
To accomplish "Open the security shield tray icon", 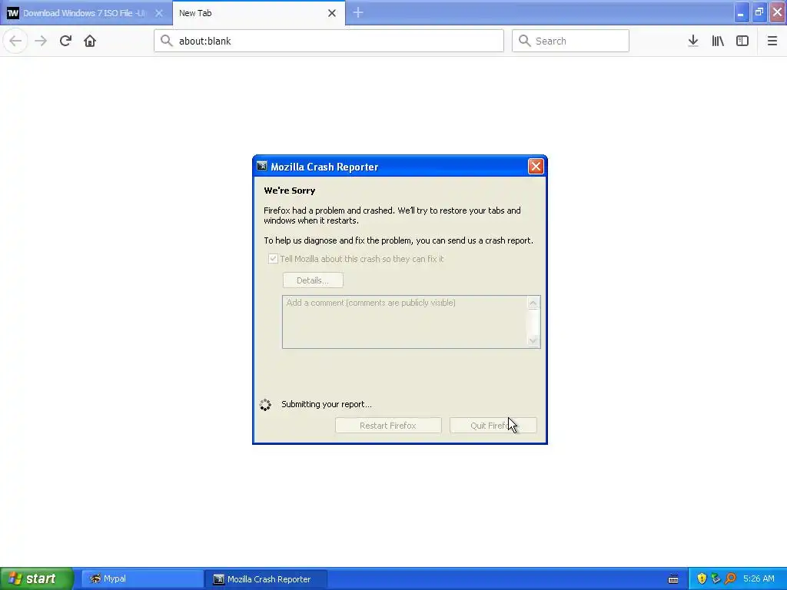I will (x=702, y=579).
